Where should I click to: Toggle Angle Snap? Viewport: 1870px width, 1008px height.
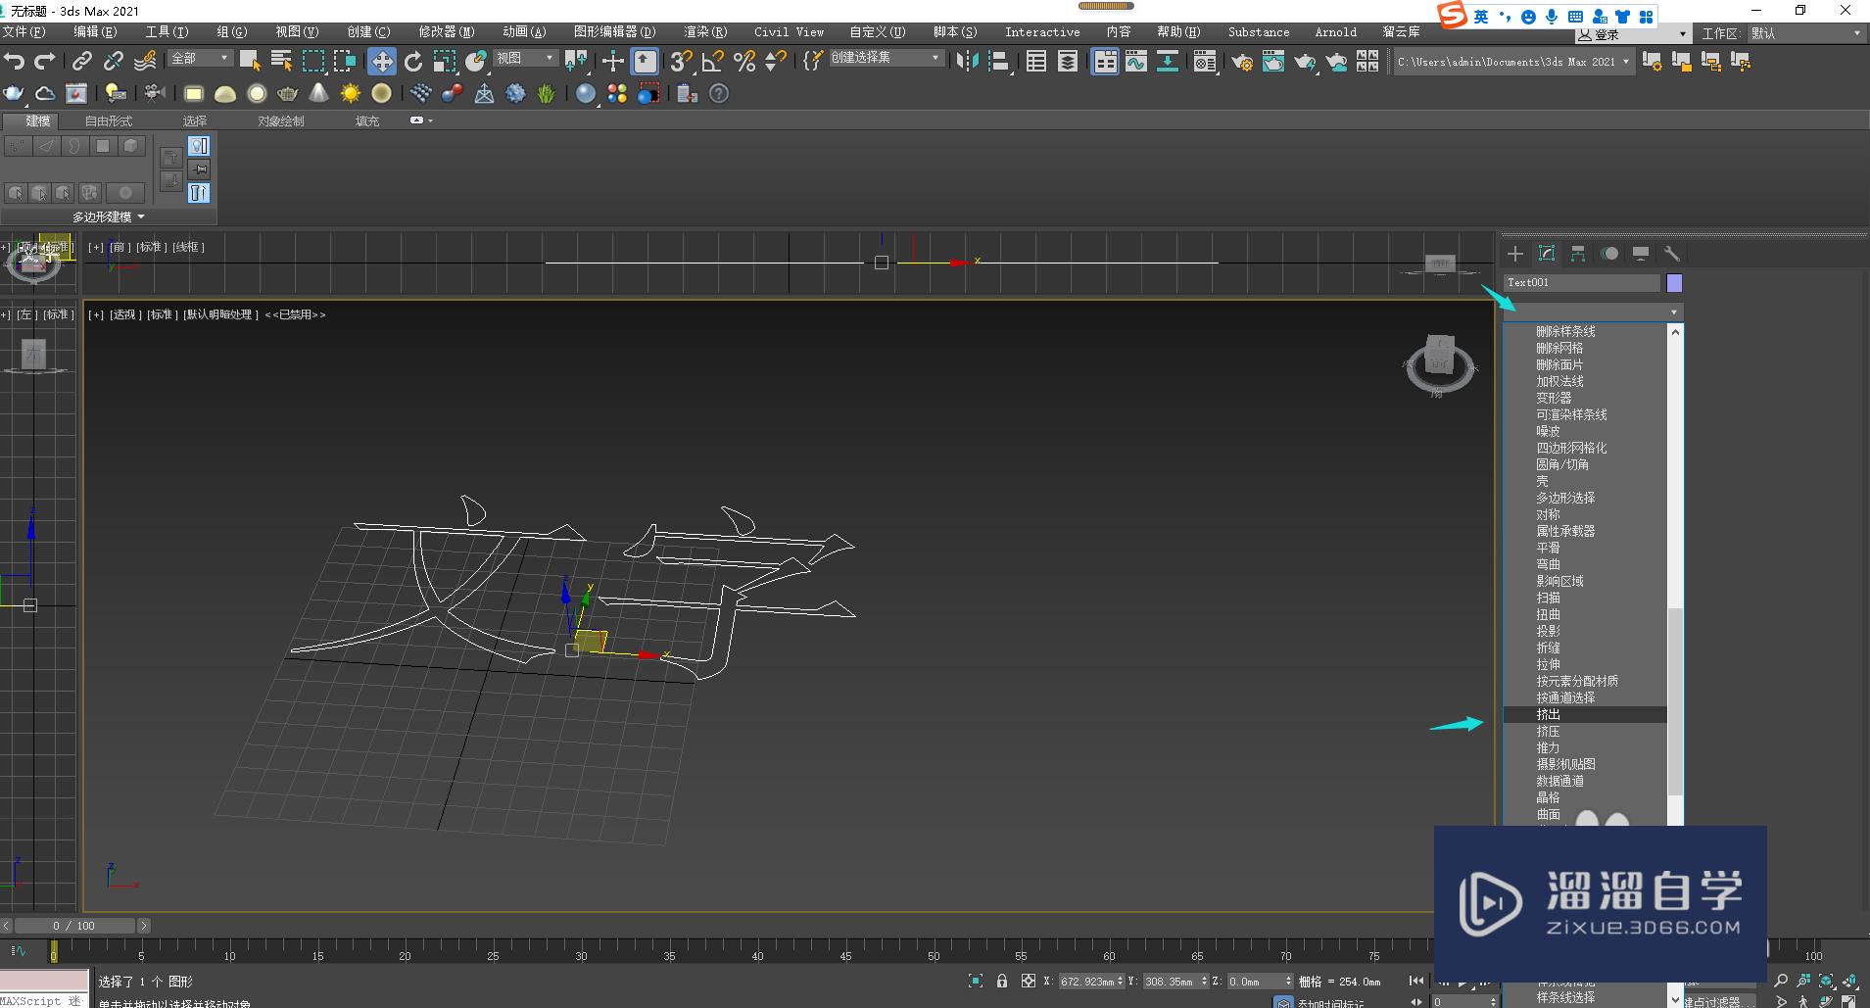(712, 61)
